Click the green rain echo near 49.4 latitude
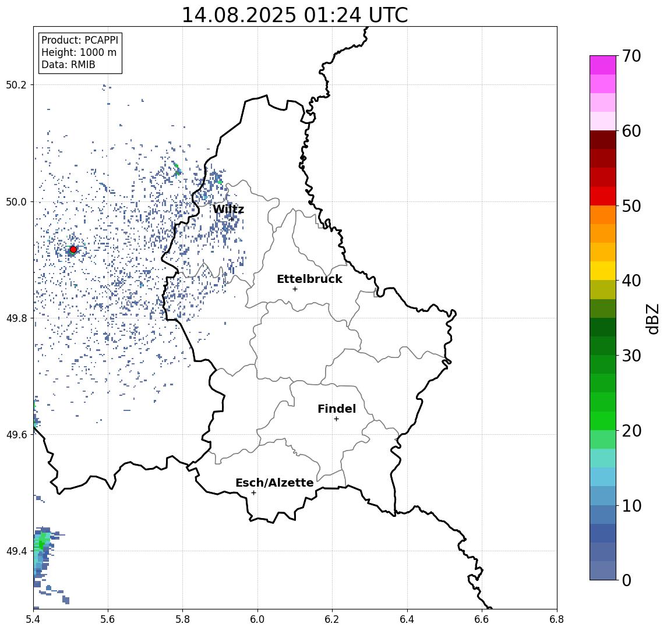The width and height of the screenshot is (667, 631). (42, 545)
